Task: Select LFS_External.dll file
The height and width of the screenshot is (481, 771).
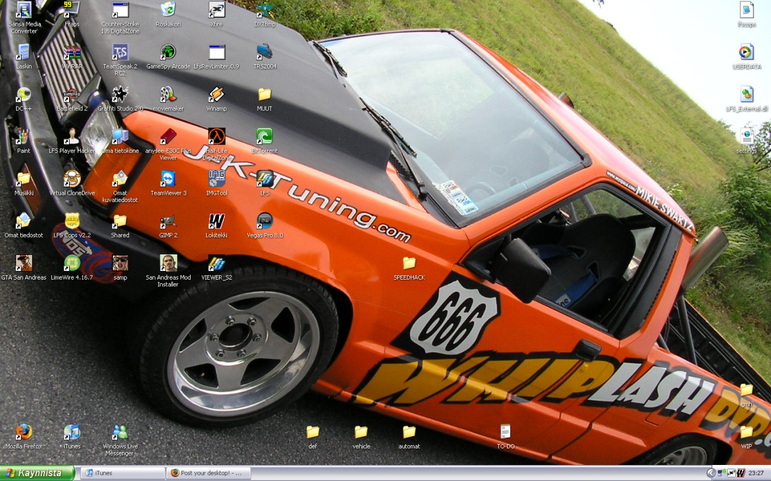Action: tap(746, 95)
